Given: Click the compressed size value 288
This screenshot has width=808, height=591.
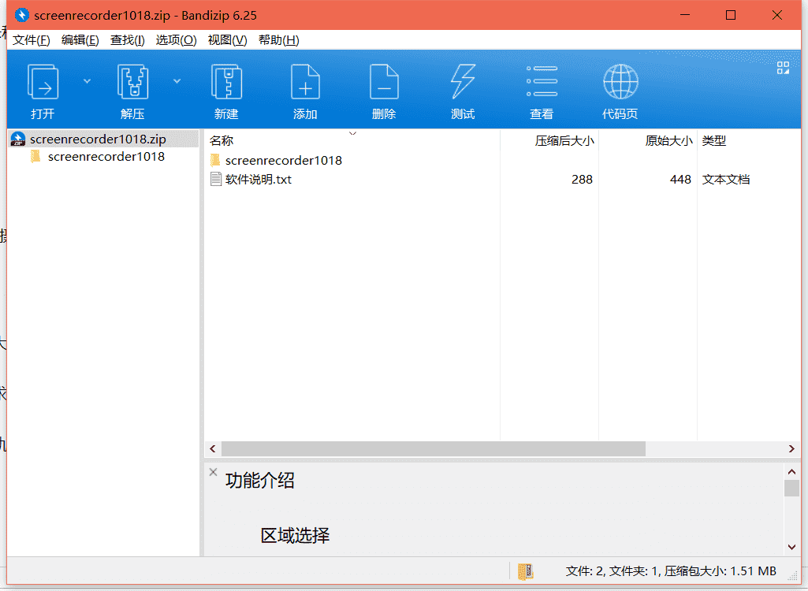Looking at the screenshot, I should point(582,180).
